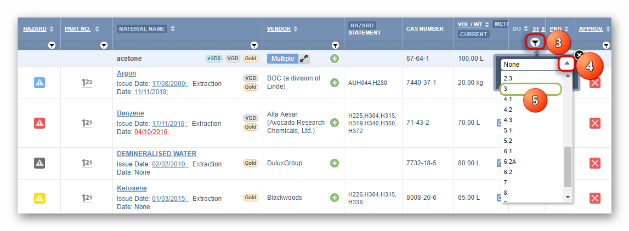
Task: Click the red X icon in Kerosene row
Action: (595, 198)
